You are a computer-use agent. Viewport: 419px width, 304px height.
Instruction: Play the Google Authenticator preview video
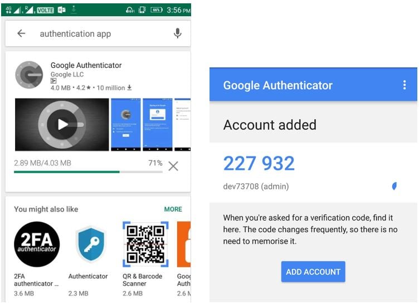pos(62,124)
